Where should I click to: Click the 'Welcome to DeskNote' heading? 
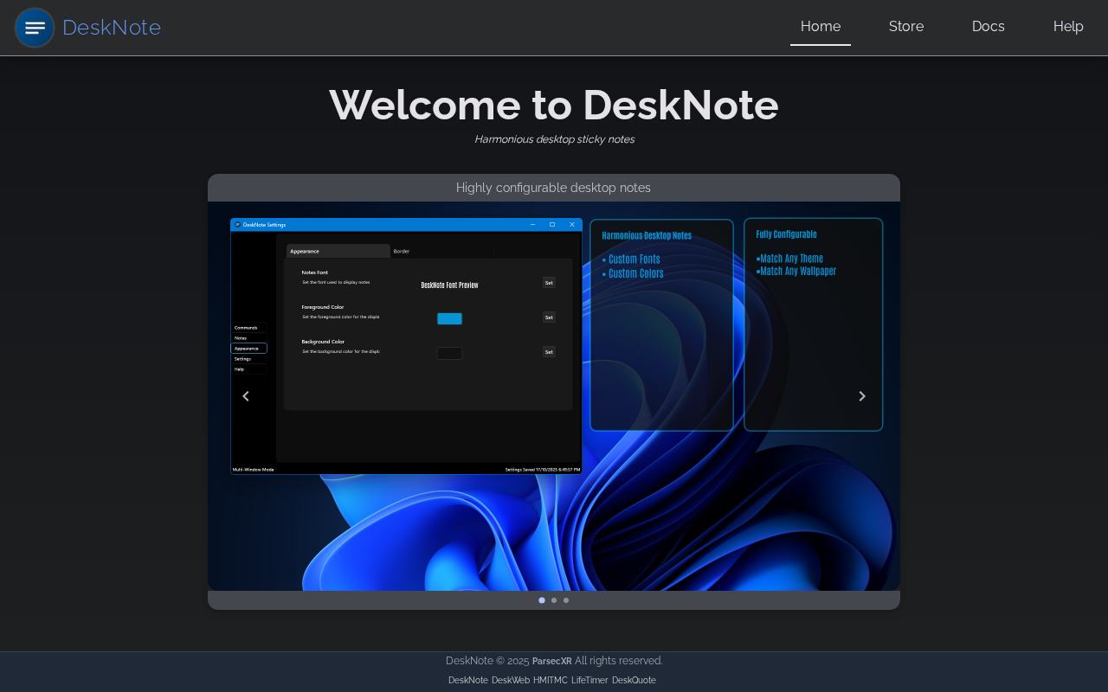[x=554, y=105]
